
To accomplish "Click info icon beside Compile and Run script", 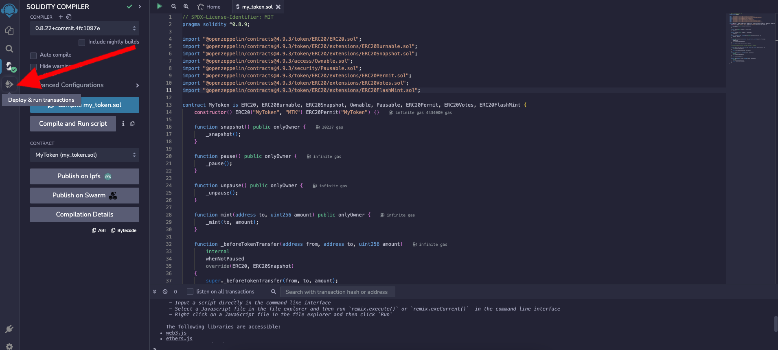I will coord(123,123).
